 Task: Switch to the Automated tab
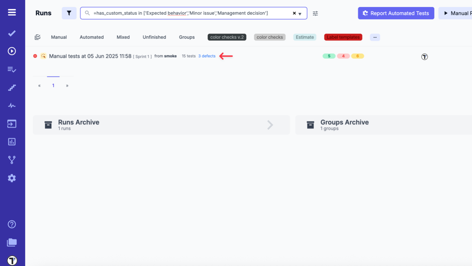point(91,37)
